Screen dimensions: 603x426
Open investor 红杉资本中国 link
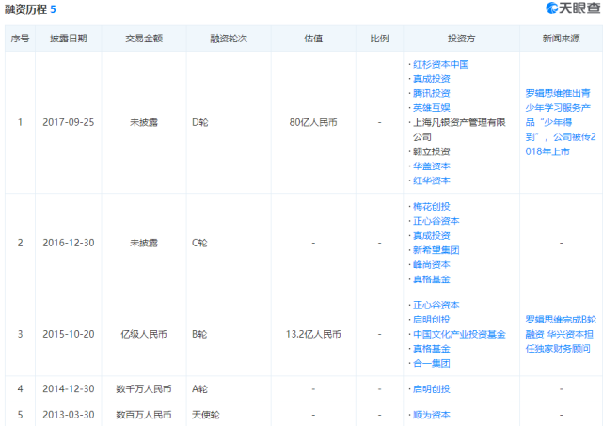440,64
